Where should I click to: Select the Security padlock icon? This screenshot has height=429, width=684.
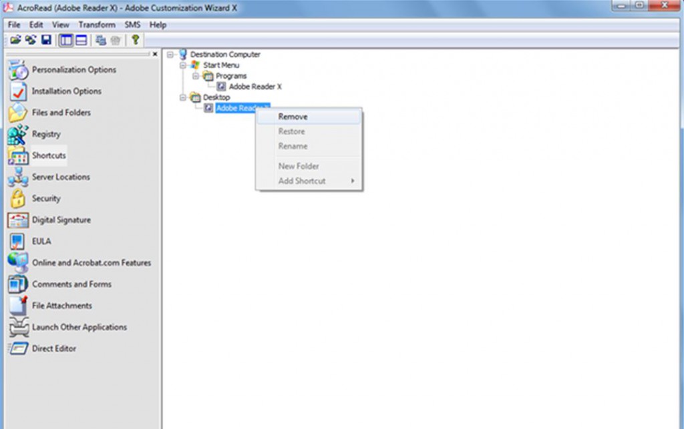pyautogui.click(x=18, y=199)
